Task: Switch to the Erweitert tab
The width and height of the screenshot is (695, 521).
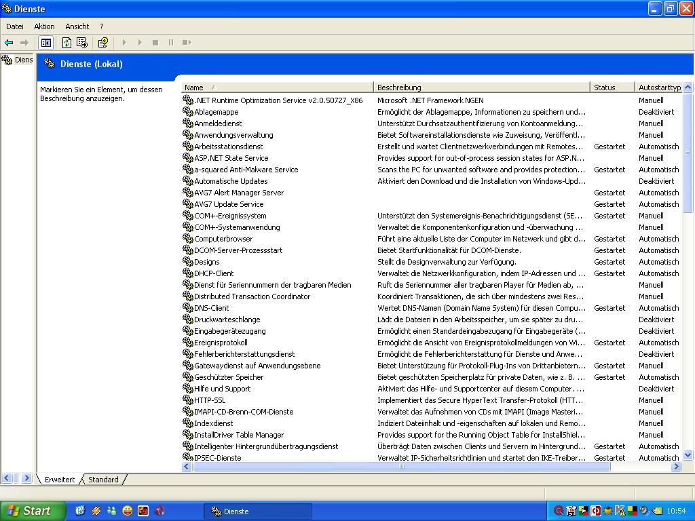Action: [60, 480]
